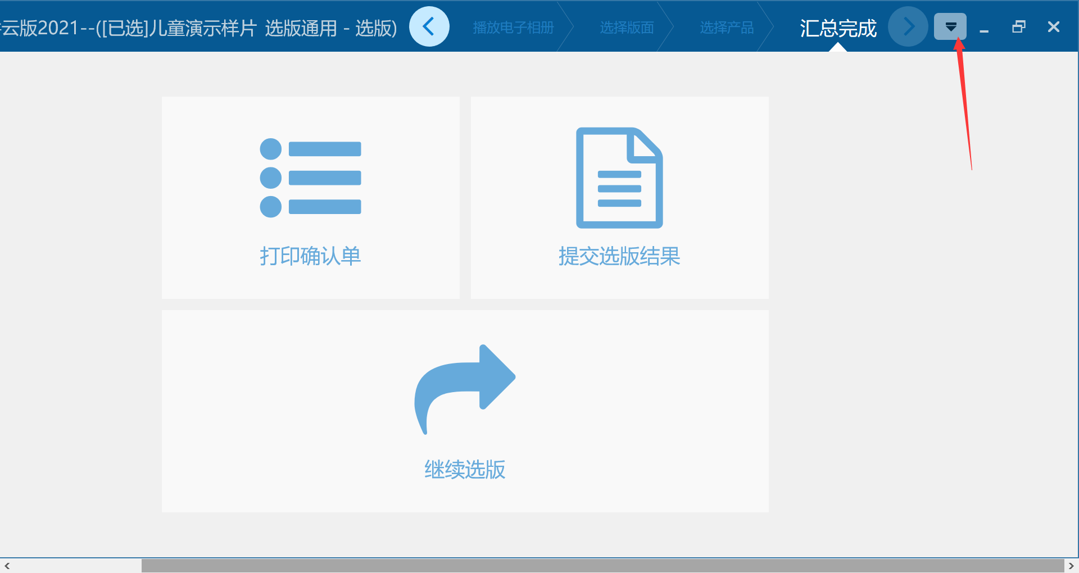This screenshot has height=573, width=1079.
Task: Switch to the 选择版面 step
Action: [x=627, y=26]
